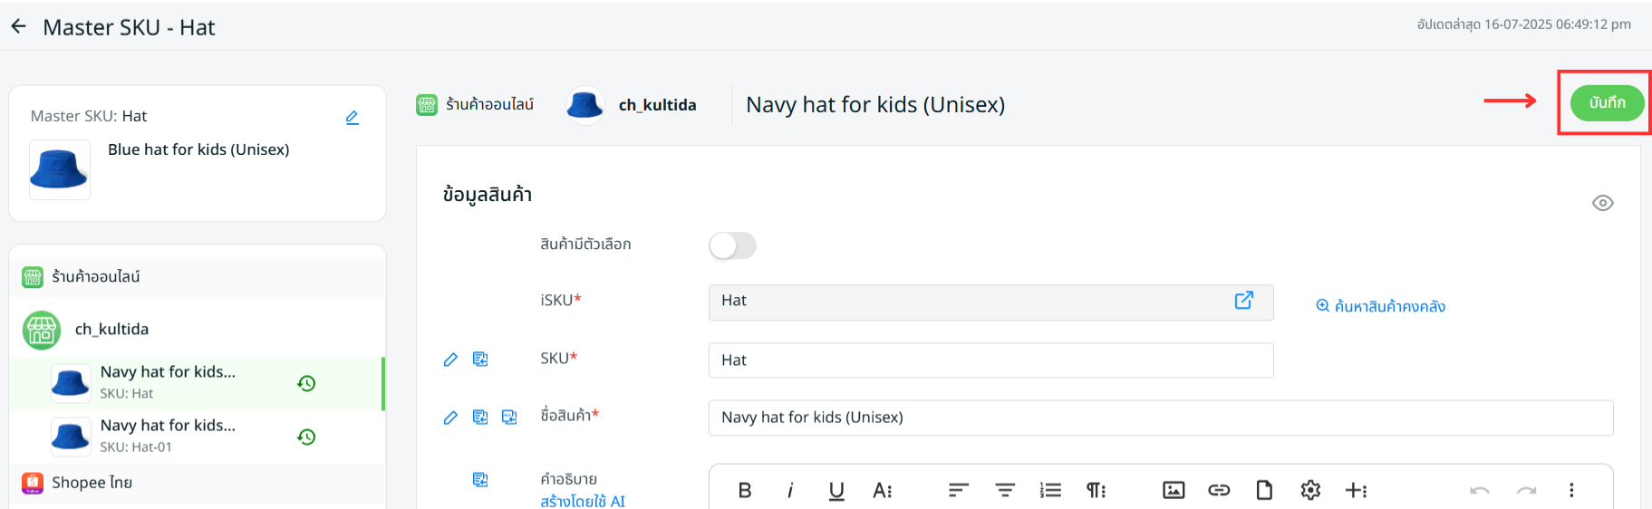Toggle preview with the eye icon
Screen dimensions: 1652x509
pos(1602,203)
